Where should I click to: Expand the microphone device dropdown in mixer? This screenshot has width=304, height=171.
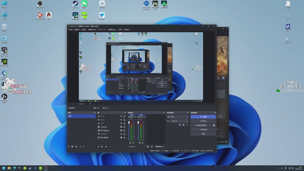click(143, 117)
